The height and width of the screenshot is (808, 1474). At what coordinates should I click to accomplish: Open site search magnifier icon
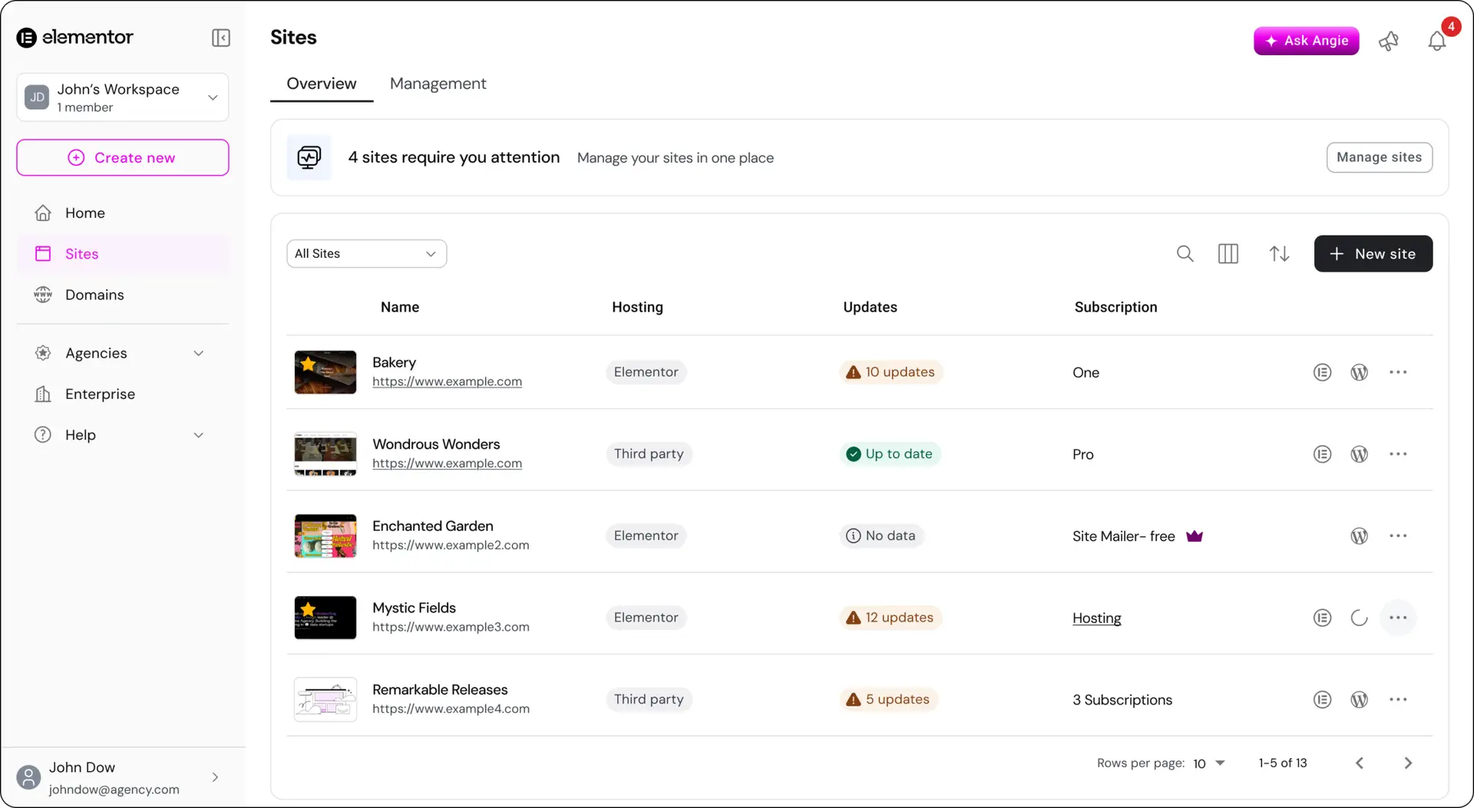(1185, 253)
